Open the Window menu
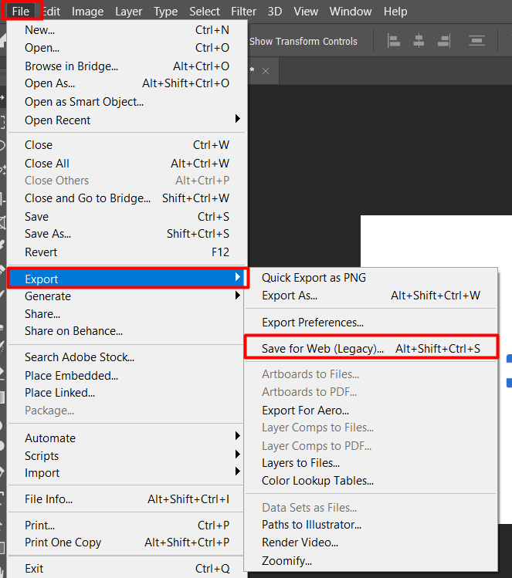 click(351, 12)
